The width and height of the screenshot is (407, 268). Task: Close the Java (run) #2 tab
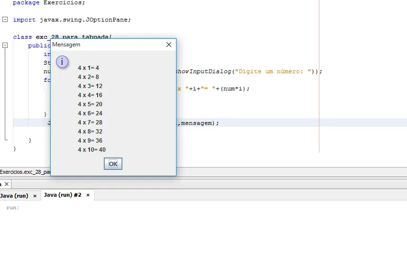tap(88, 195)
